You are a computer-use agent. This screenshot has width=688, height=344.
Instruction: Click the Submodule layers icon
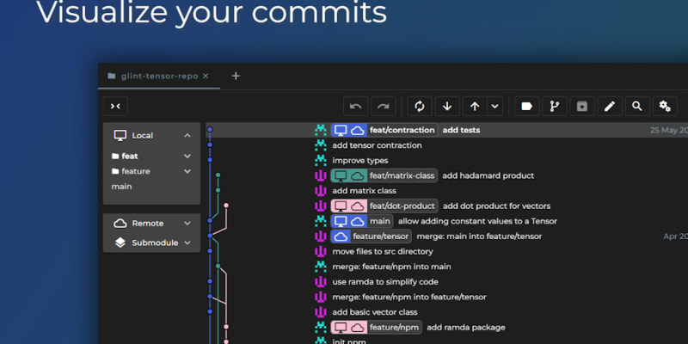[x=120, y=243]
